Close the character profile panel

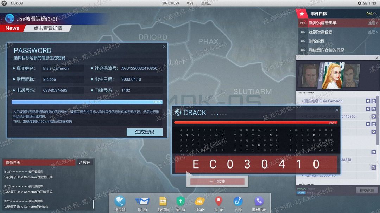click(376, 58)
